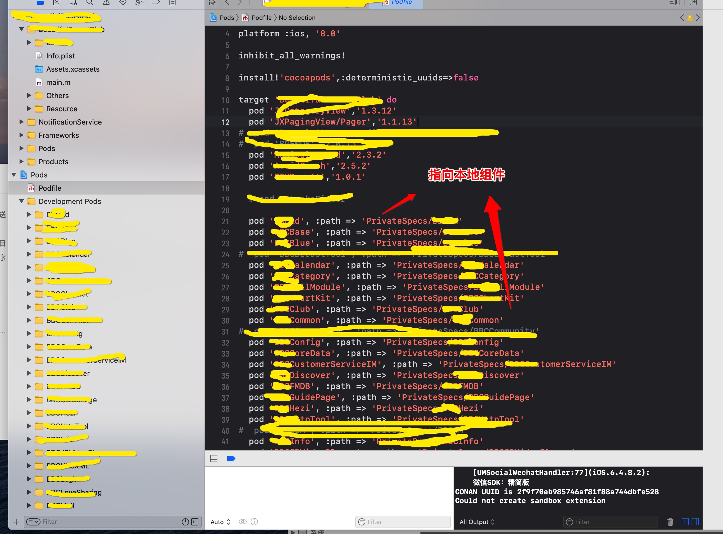Open the Auto variables scope dropdown
The height and width of the screenshot is (534, 723).
[220, 522]
